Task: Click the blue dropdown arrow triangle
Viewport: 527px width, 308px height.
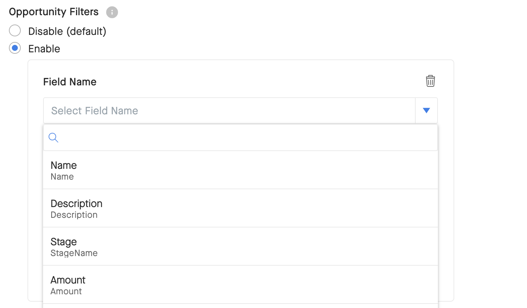Action: (x=426, y=110)
